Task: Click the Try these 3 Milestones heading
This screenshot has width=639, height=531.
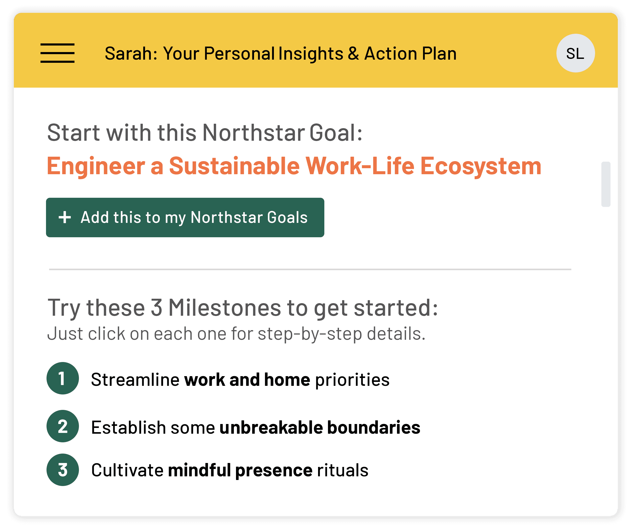Action: (243, 308)
